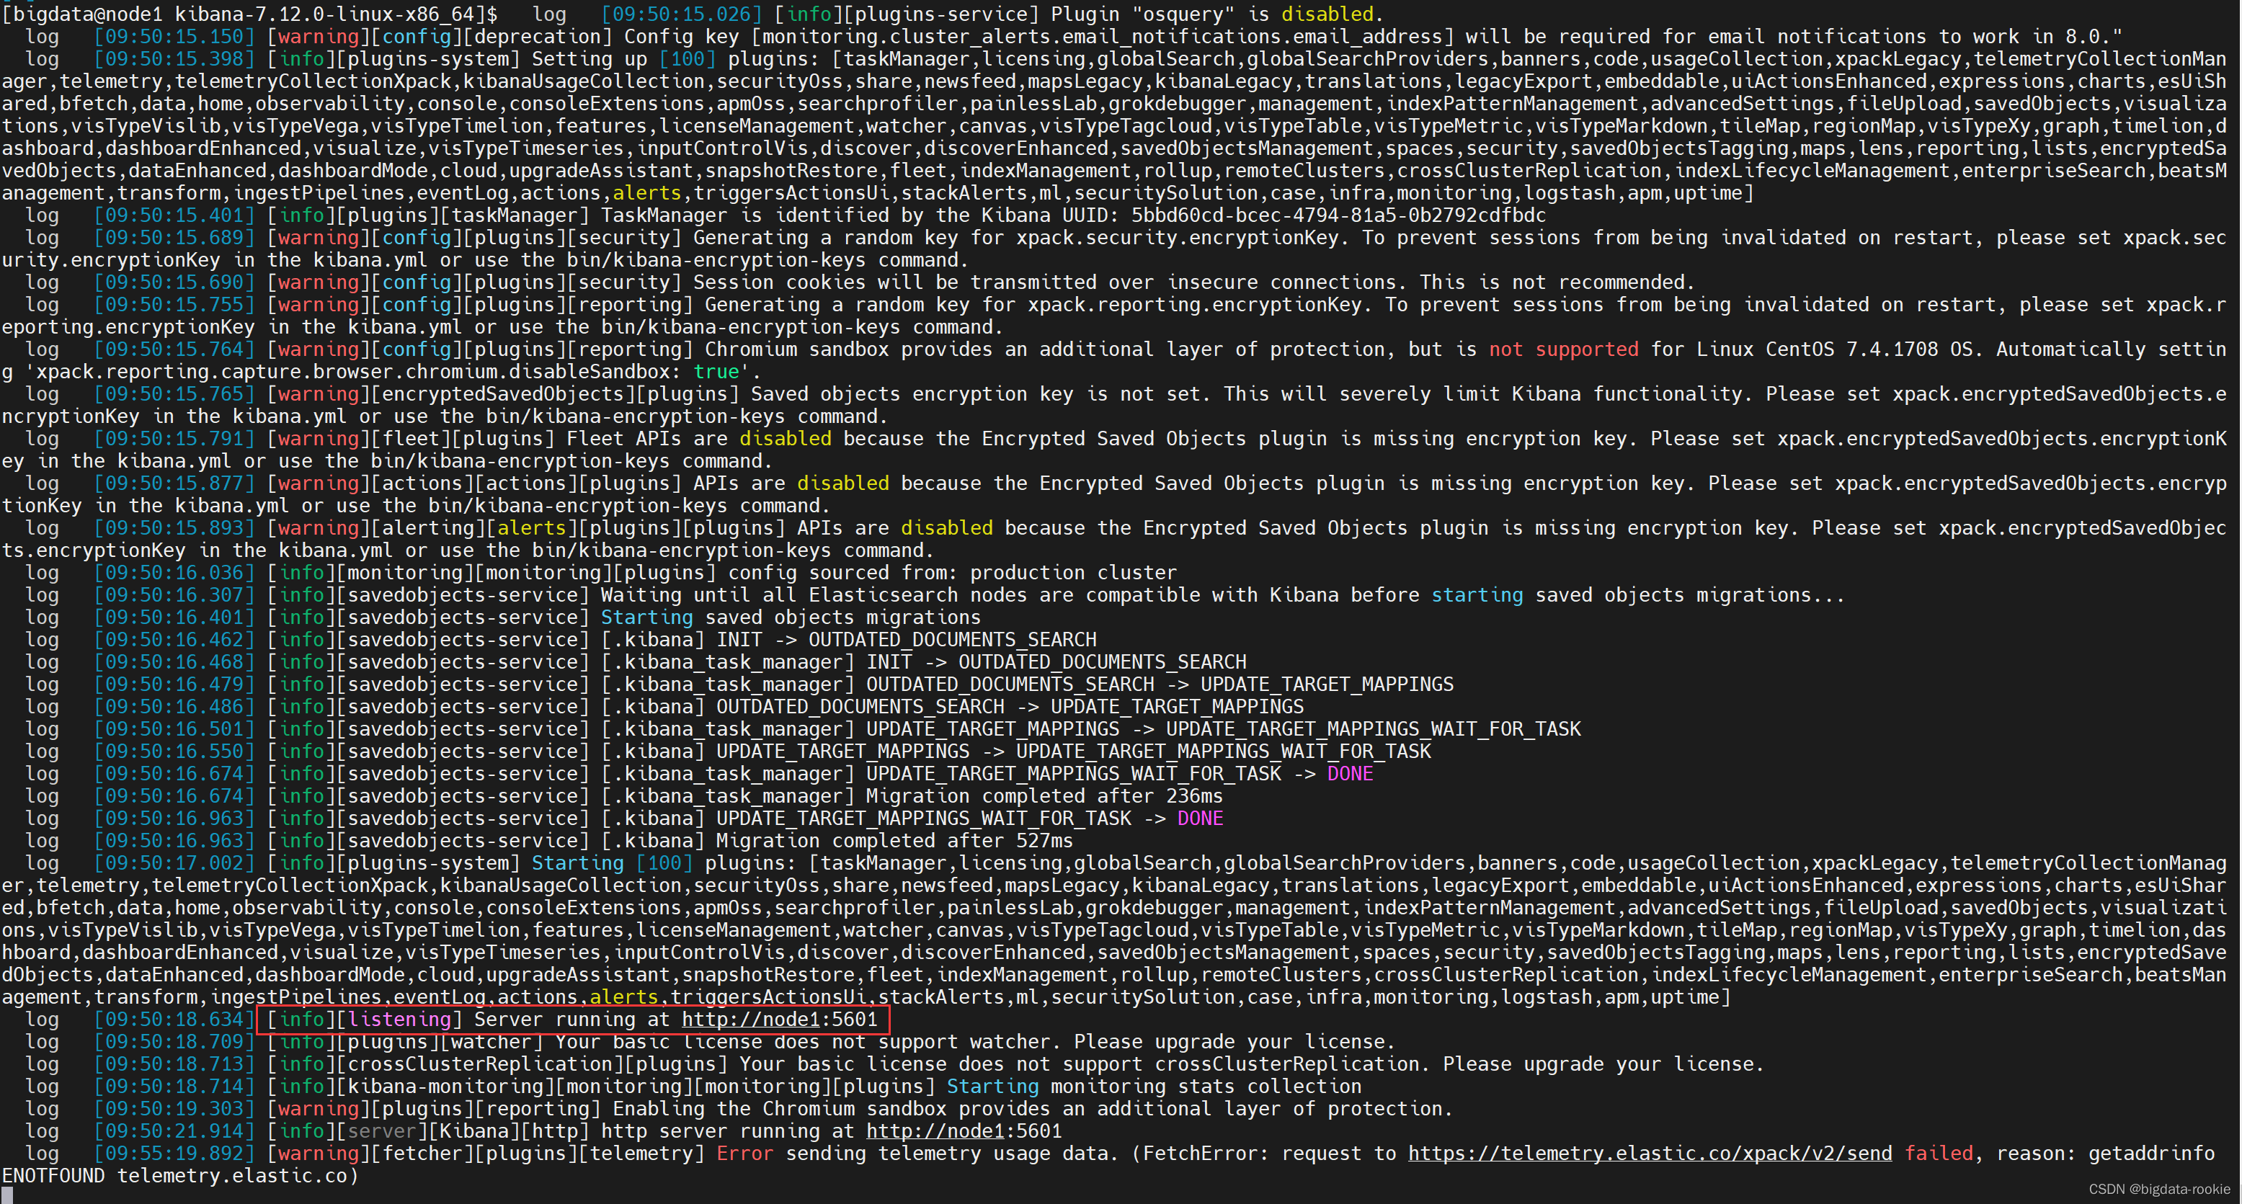Click cyan "starting" in the "Waiting until all Elasticsearch" line

pos(1477,595)
